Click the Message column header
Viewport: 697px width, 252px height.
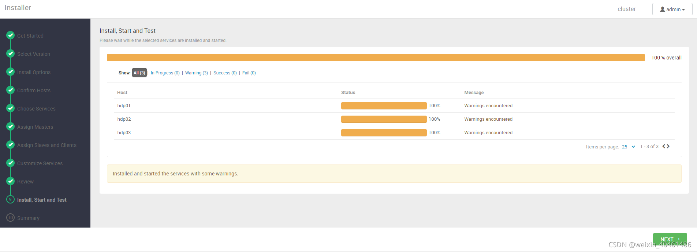click(x=474, y=93)
